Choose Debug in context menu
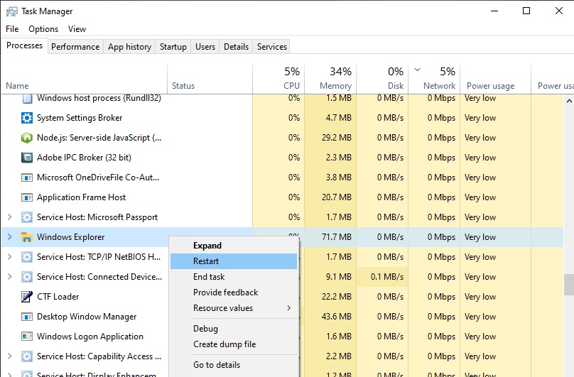The height and width of the screenshot is (377, 574). pyautogui.click(x=234, y=329)
